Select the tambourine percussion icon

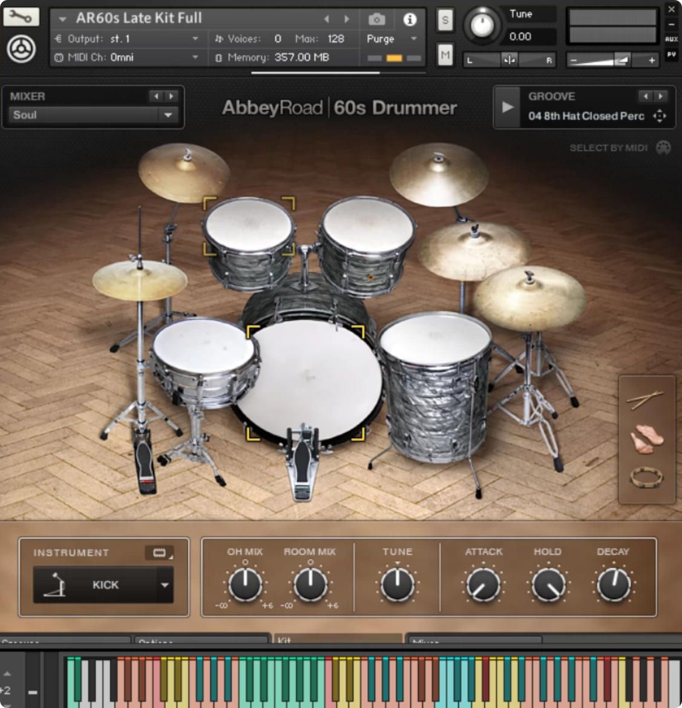point(646,477)
